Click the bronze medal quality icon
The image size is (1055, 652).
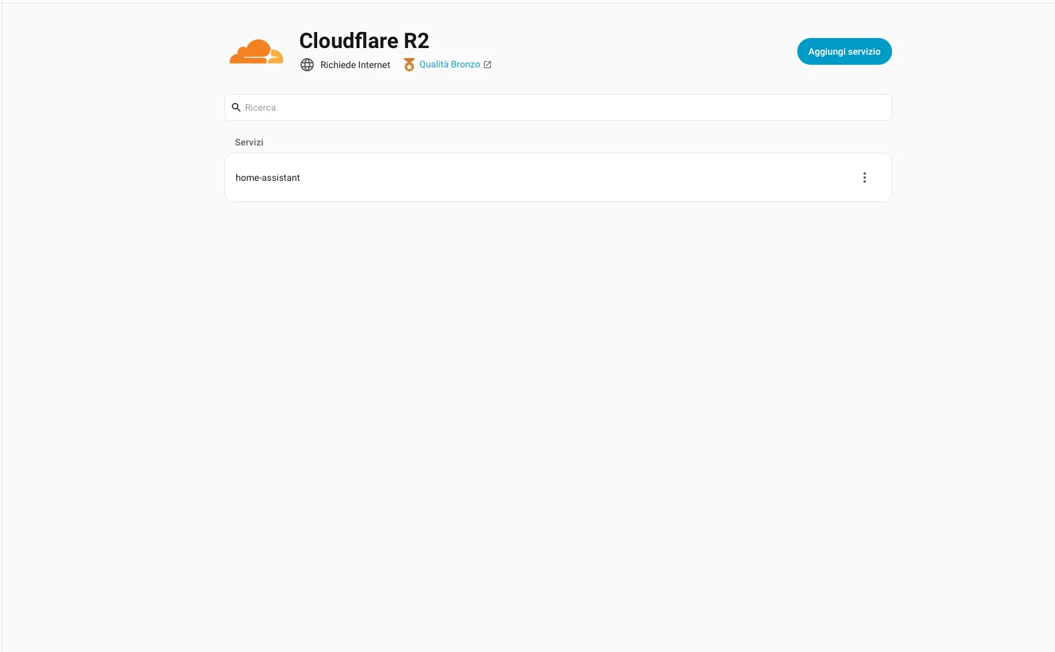point(409,65)
